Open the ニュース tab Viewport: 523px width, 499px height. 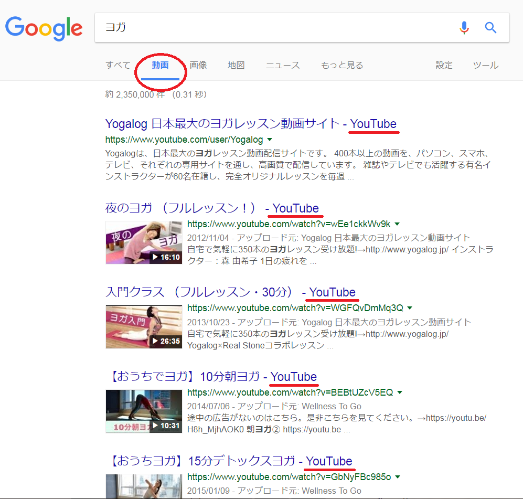(283, 66)
